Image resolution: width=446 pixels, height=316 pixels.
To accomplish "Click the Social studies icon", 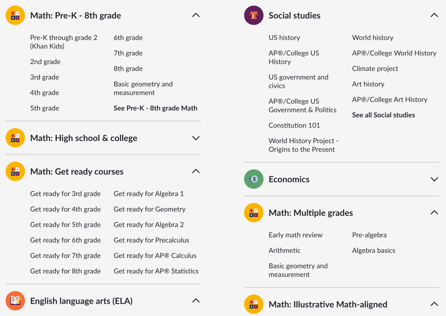I will [x=253, y=15].
